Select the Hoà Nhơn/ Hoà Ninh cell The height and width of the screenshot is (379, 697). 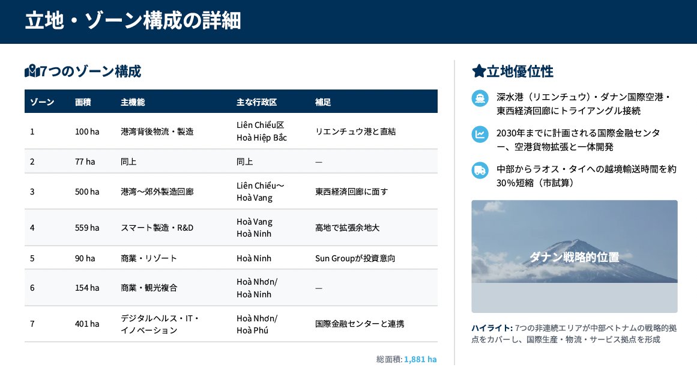coord(257,288)
